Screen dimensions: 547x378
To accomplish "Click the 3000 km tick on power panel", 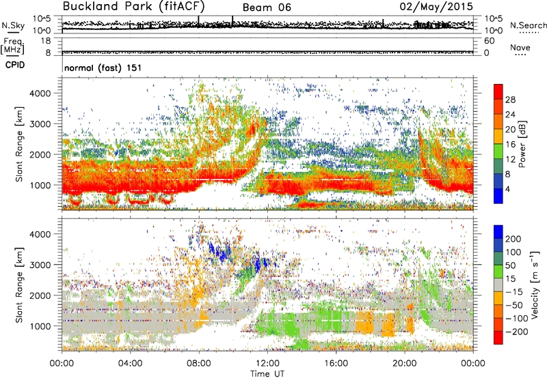I will (x=40, y=124).
